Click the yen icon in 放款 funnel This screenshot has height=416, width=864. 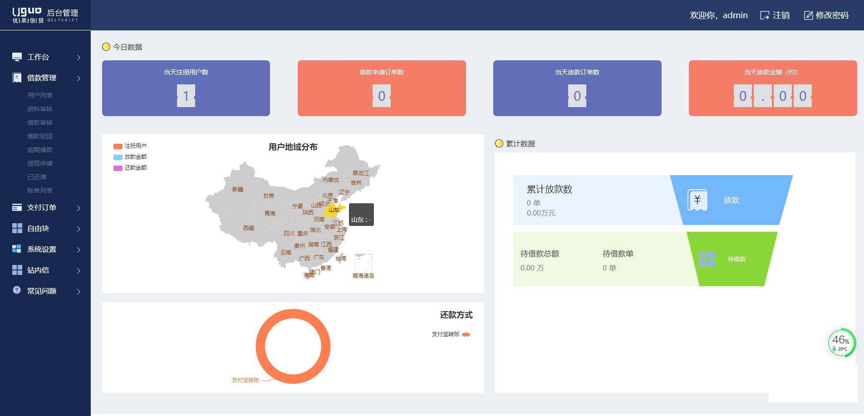697,200
